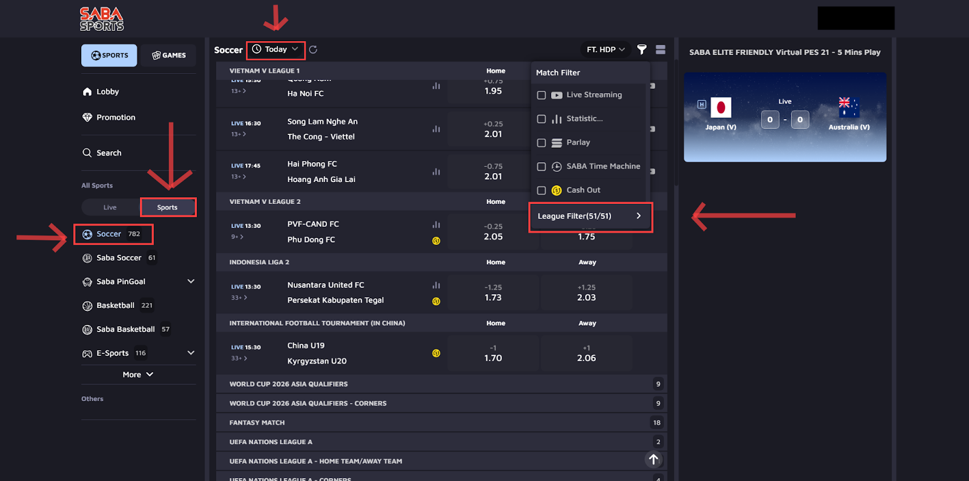Switch the All Sports toggle to Sports
969x481 pixels.
(168, 208)
